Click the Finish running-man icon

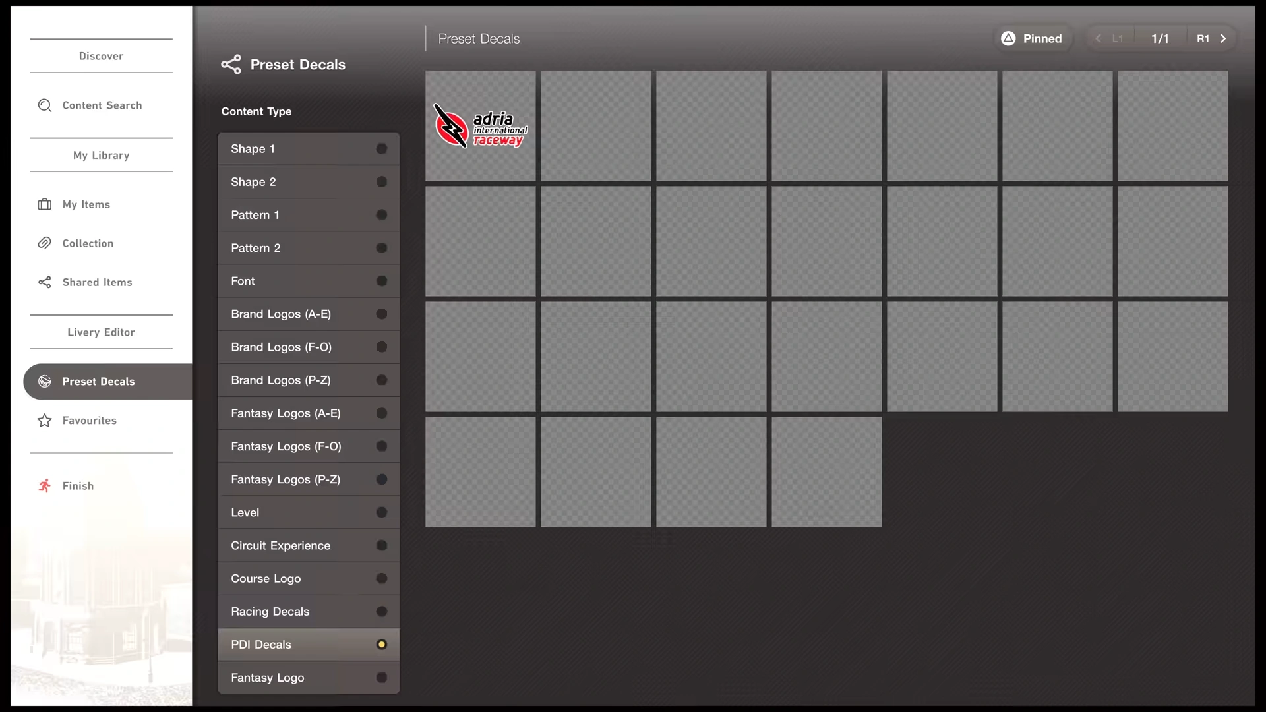44,486
